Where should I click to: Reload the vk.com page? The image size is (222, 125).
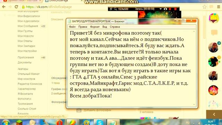pos(16,7)
